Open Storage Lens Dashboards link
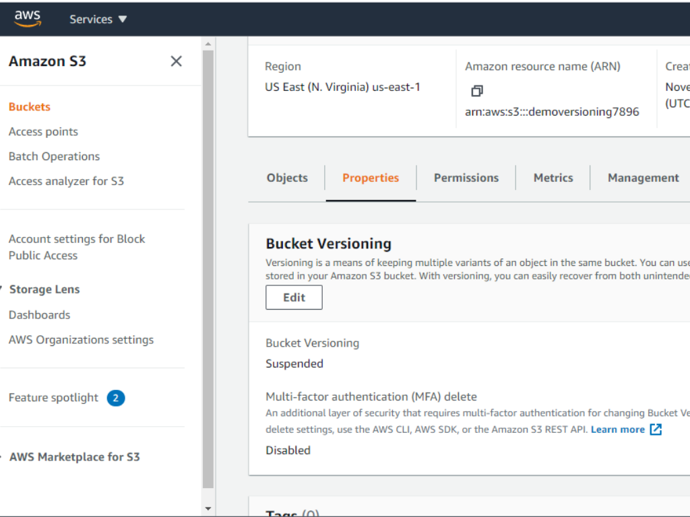 [x=39, y=315]
